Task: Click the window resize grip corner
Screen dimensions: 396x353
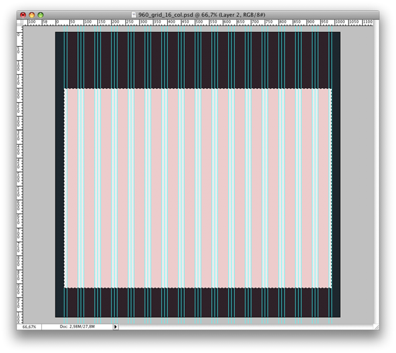Action: click(376, 327)
